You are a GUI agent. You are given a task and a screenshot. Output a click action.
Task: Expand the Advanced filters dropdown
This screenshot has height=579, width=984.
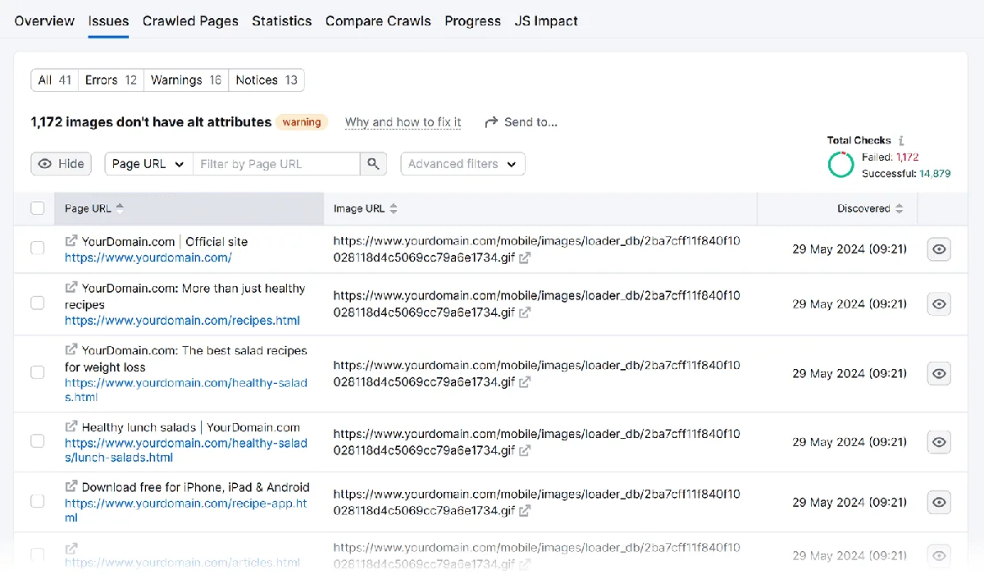click(462, 164)
